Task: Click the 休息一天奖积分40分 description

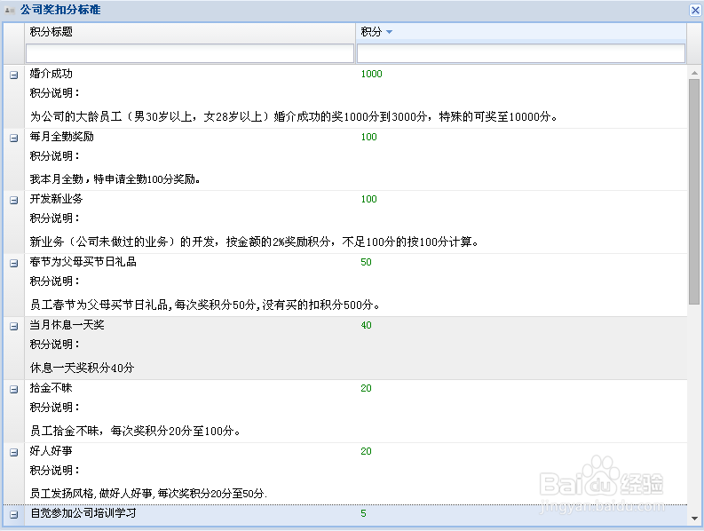Action: pos(83,368)
